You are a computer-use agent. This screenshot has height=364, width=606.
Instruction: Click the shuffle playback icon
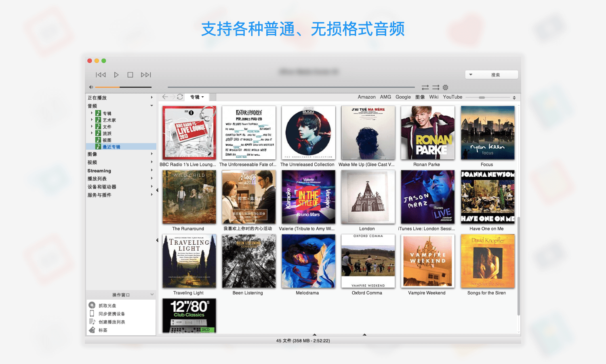point(425,87)
